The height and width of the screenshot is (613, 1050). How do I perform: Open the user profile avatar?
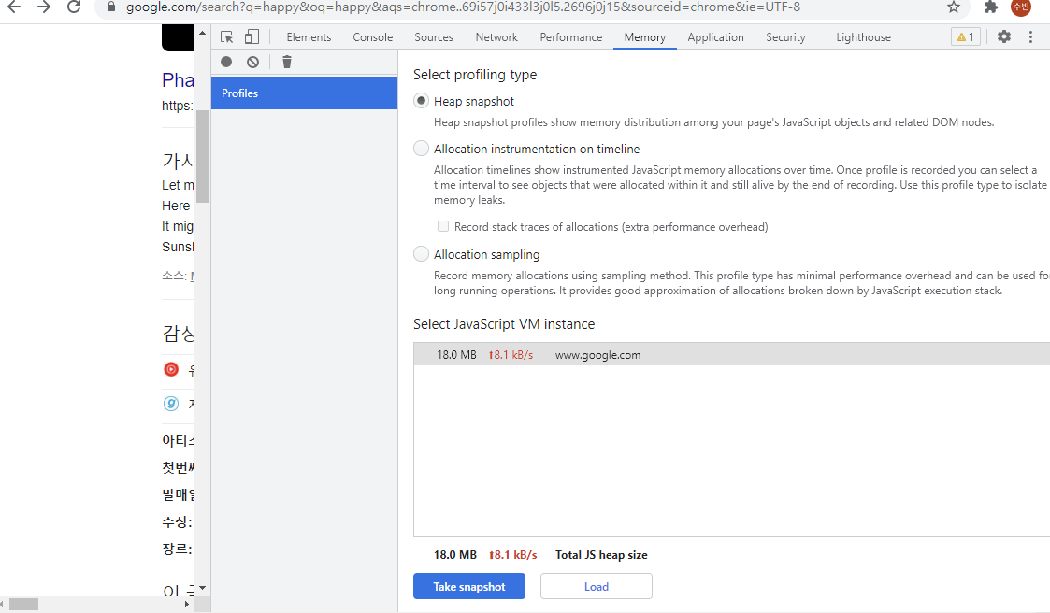coord(1021,7)
